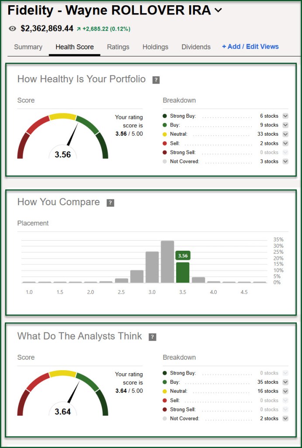Expand the 6 Strong Buy stocks row
Screen dimensions: 302x448
click(285, 116)
